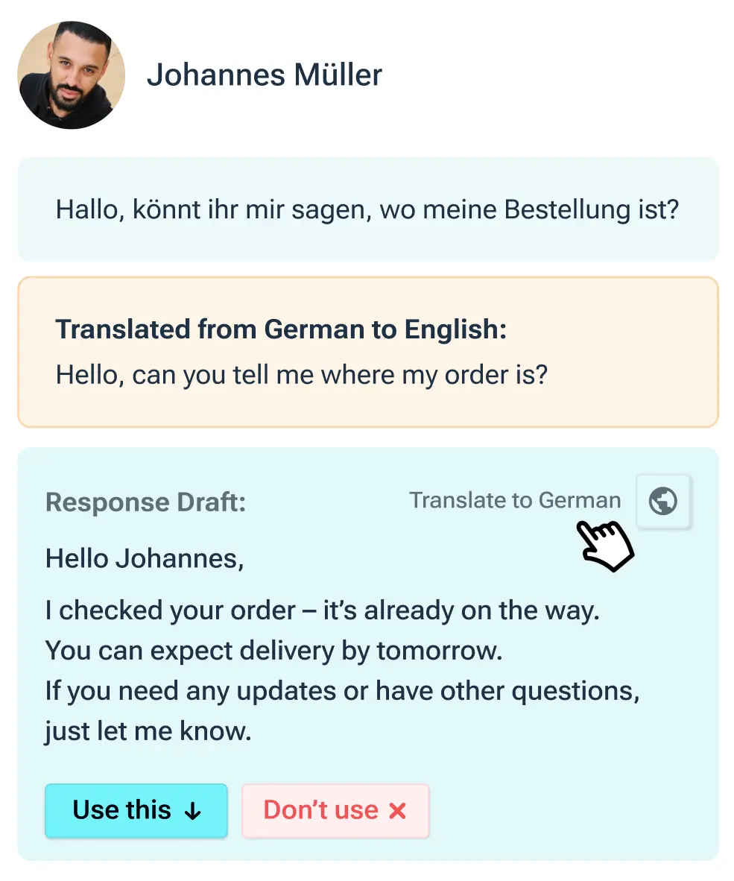This screenshot has height=881, width=734.
Task: Click the Response Draft heading
Action: click(x=145, y=502)
